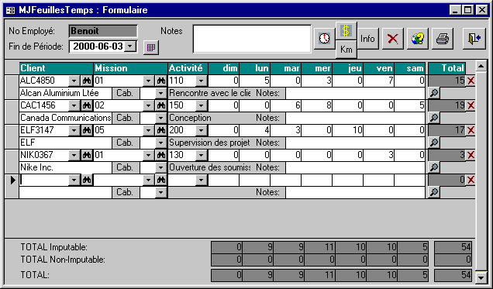Expand the Fin de Période date dropdown
The width and height of the screenshot is (493, 289).
pyautogui.click(x=130, y=46)
